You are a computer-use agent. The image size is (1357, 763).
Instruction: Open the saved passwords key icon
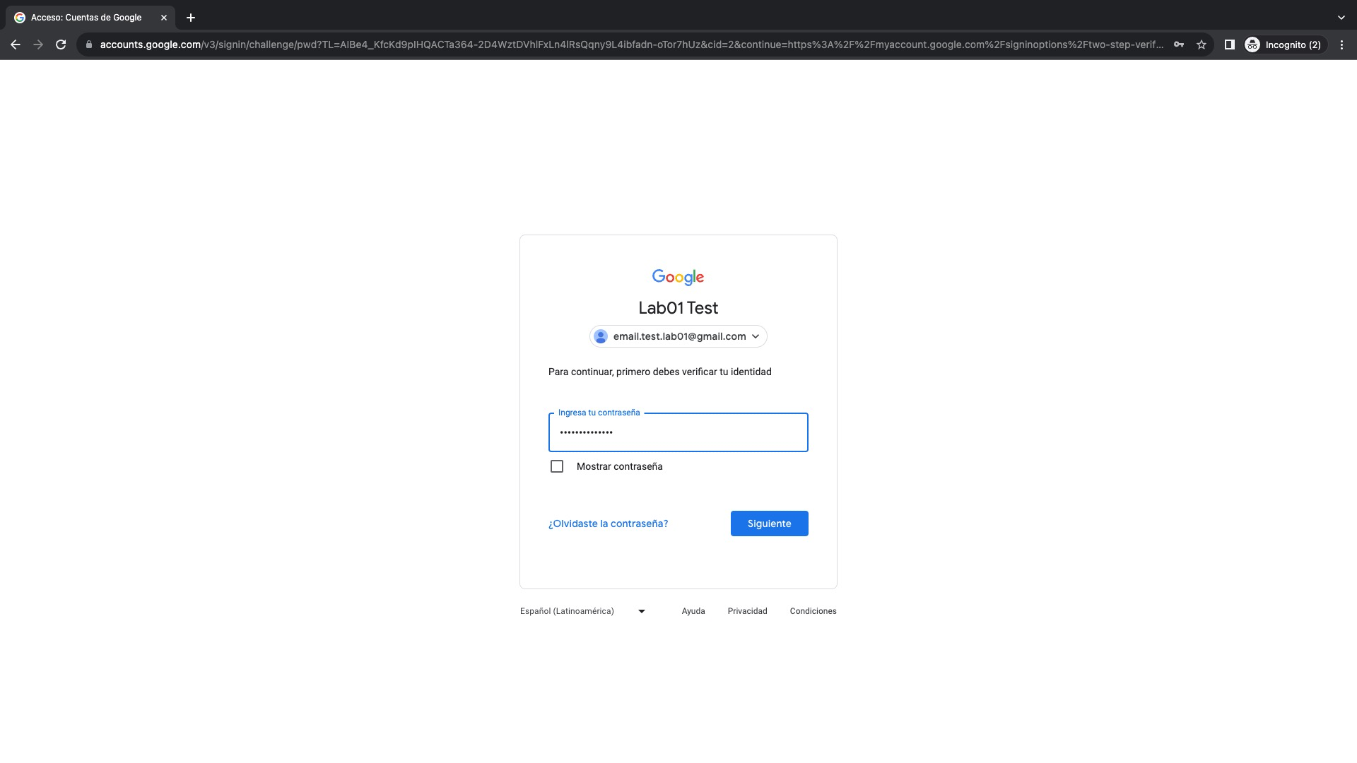(1179, 45)
